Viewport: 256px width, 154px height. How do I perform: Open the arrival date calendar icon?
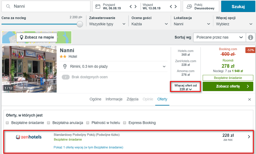(x=98, y=7)
